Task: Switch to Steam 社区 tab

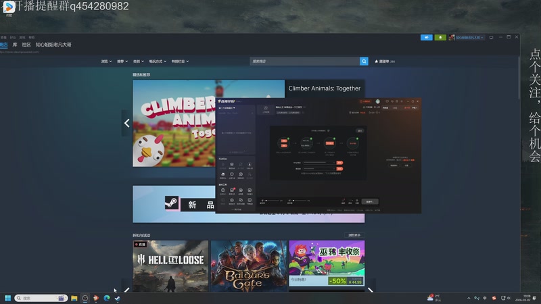Action: [x=26, y=45]
